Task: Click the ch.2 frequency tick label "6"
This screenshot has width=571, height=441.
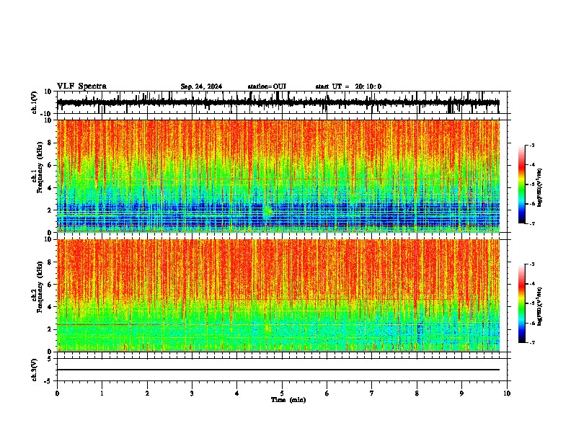Action: (50, 285)
